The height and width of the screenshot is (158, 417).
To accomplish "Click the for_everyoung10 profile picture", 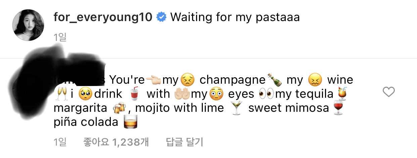I will click(28, 25).
